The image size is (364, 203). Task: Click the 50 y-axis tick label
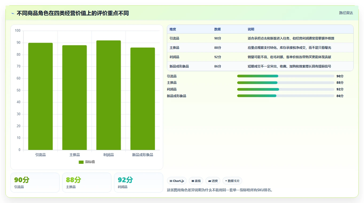click(19, 90)
